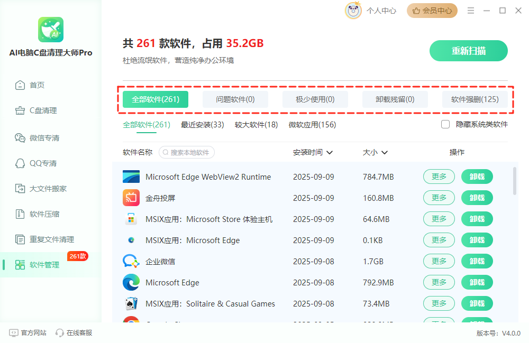529x343 pixels.
Task: Switch to 问题软件(0) tab
Action: (235, 99)
